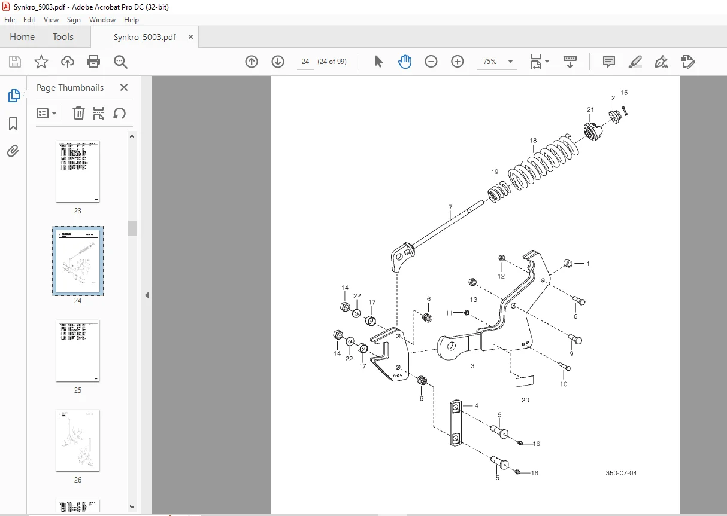Image resolution: width=727 pixels, height=516 pixels.
Task: Add bookmark with star icon
Action: (x=41, y=62)
